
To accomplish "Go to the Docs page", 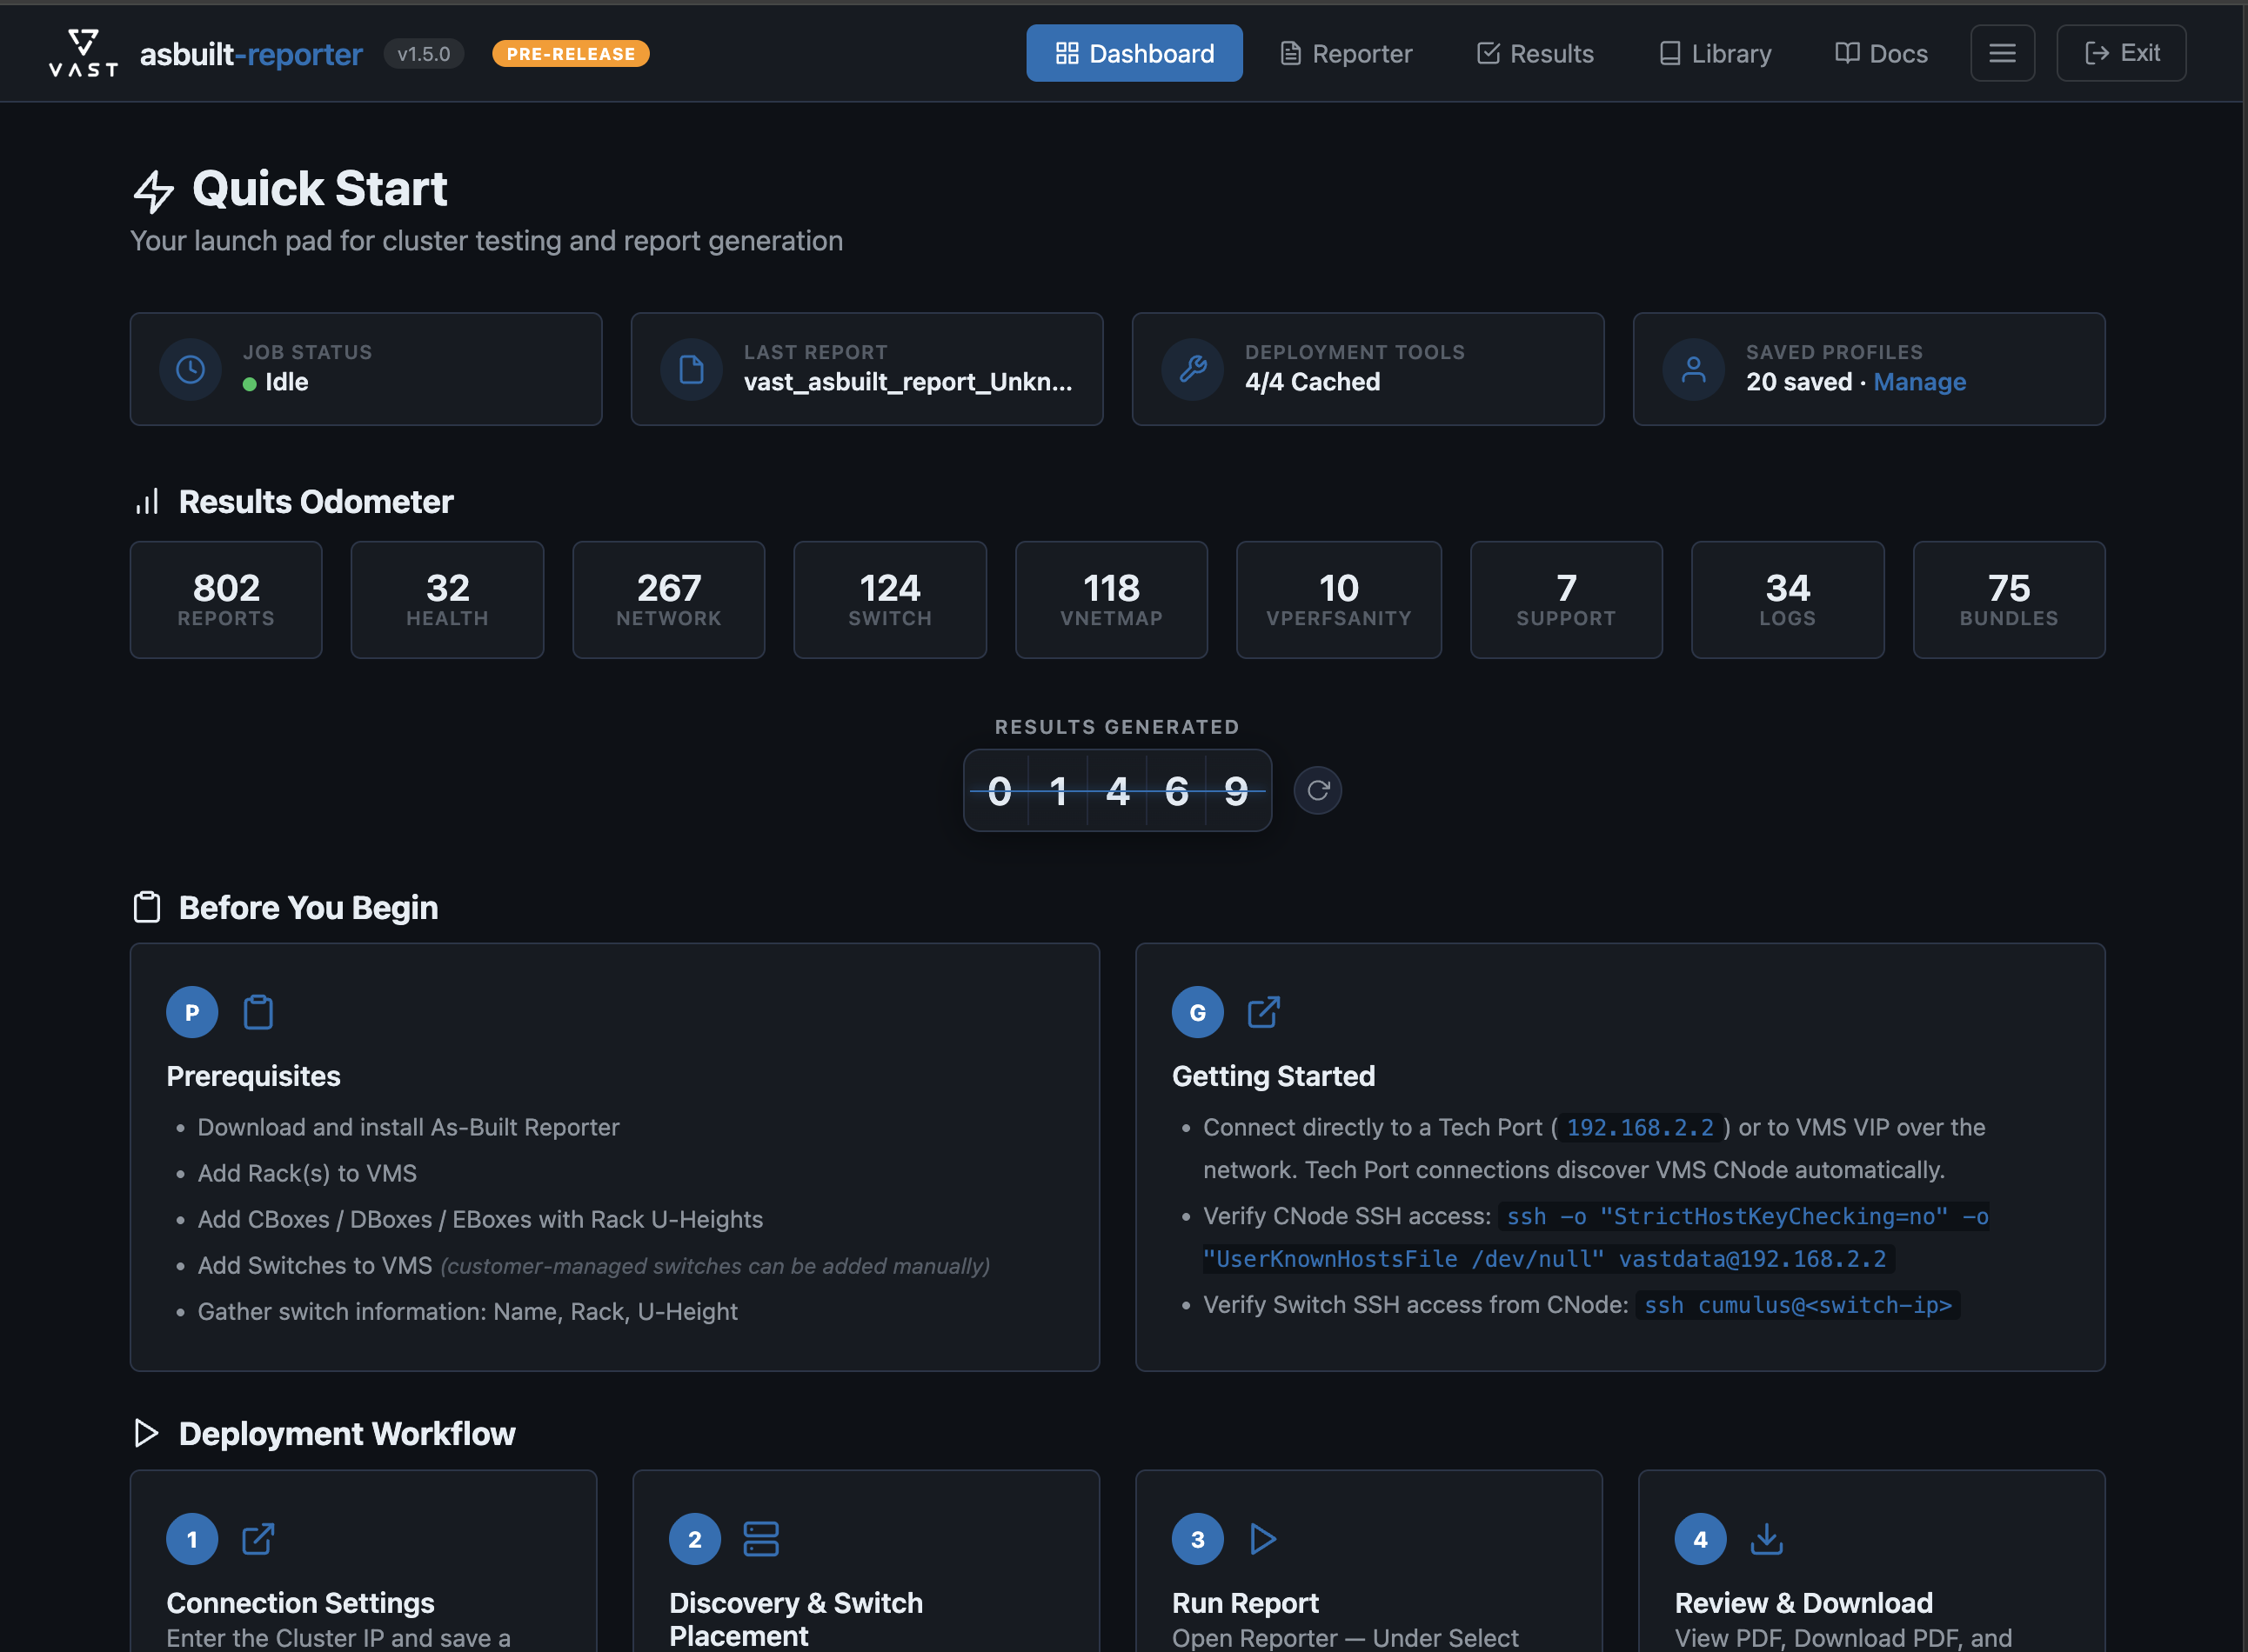I will pyautogui.click(x=1881, y=53).
